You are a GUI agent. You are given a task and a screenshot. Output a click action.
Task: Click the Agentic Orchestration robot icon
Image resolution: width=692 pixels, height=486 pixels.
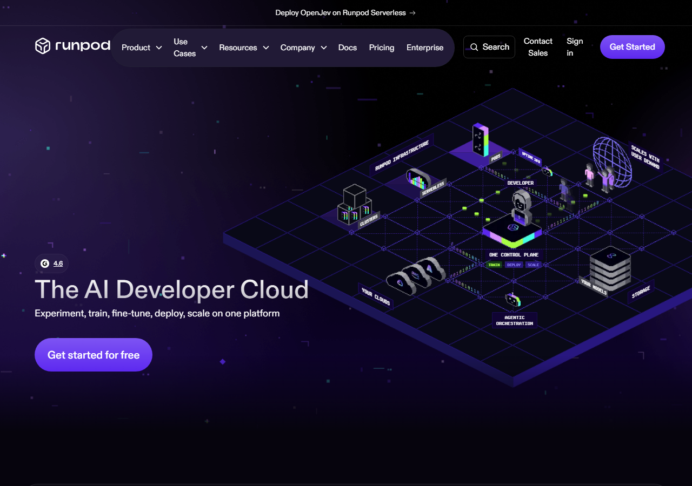pos(513,300)
